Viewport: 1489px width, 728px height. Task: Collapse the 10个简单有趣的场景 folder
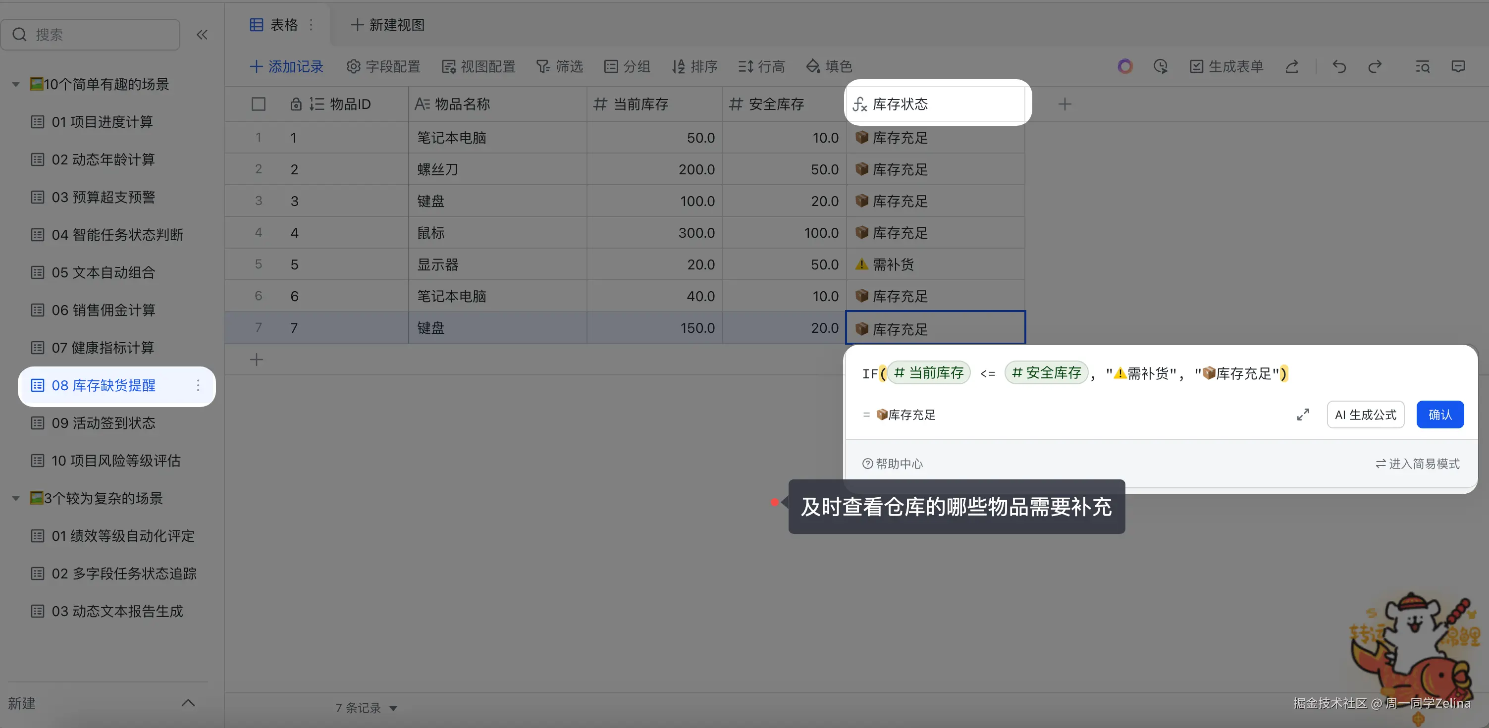[16, 84]
